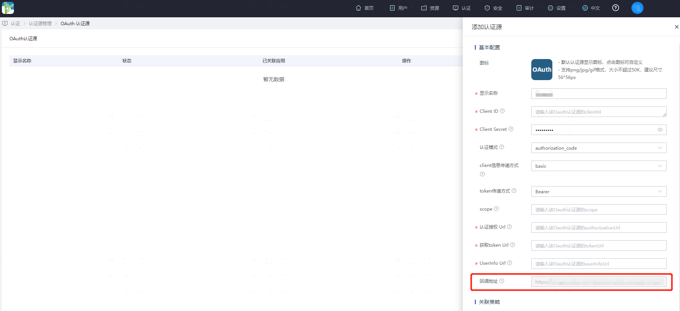Click the Client ID help tooltip icon
Viewport: 680px width, 311px height.
(x=502, y=111)
